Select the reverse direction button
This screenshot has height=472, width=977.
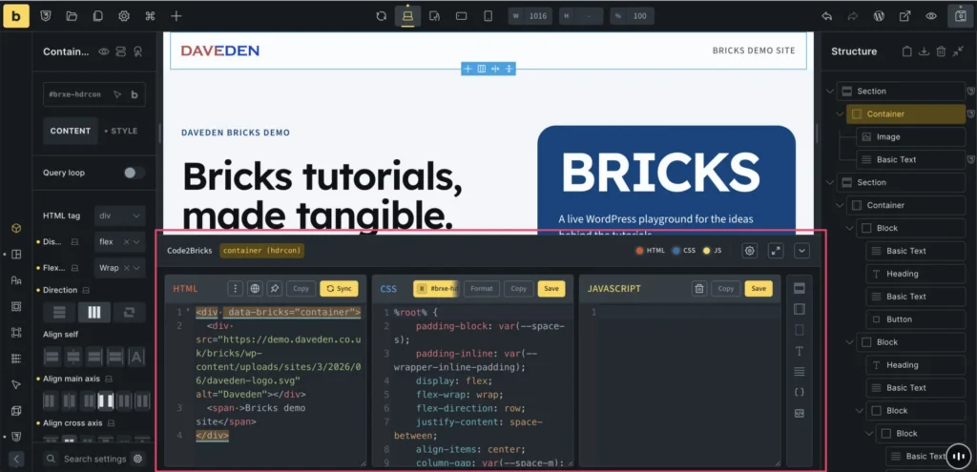tap(130, 313)
